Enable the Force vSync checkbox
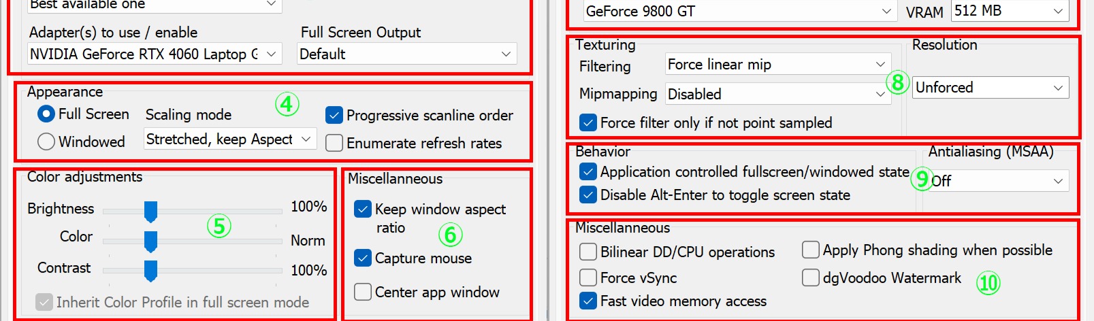The height and width of the screenshot is (321, 1094). click(x=588, y=277)
